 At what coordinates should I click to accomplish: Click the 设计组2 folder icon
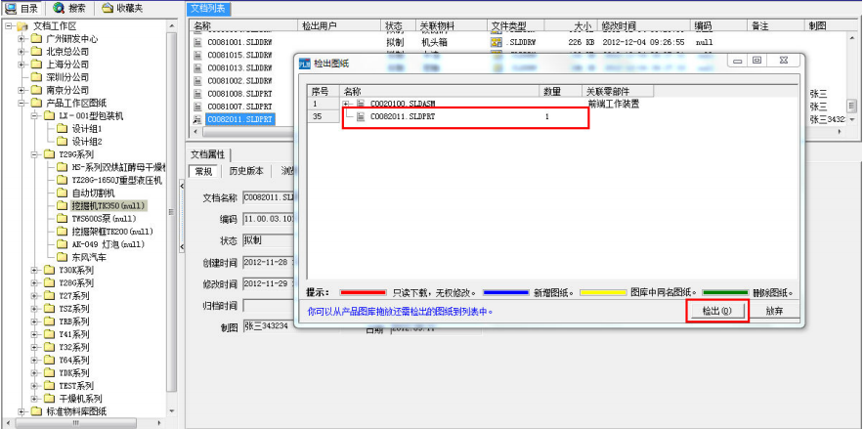pyautogui.click(x=62, y=142)
